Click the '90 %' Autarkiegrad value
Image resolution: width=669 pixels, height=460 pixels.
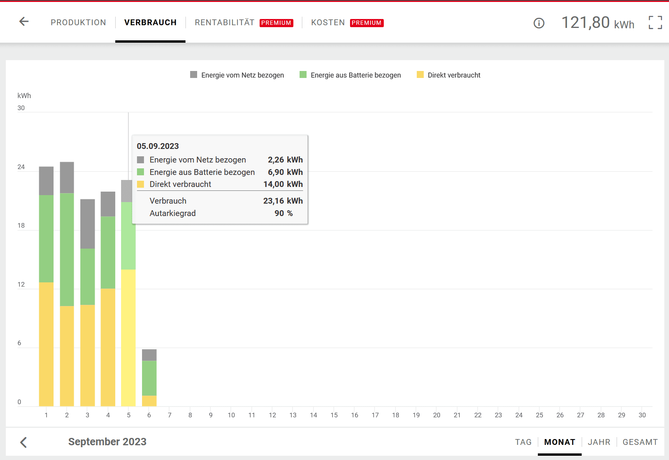click(284, 213)
